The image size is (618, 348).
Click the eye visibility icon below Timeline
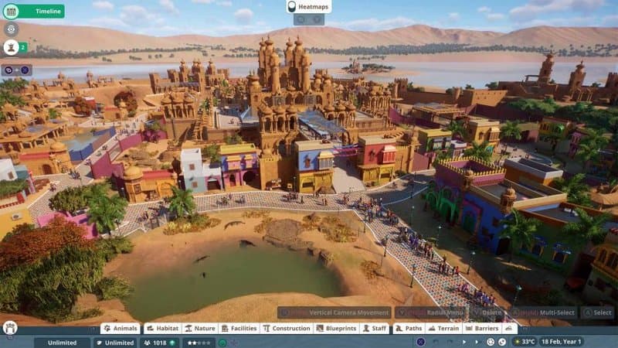pos(11,29)
